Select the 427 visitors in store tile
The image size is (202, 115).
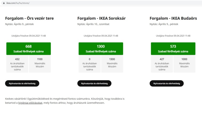pyautogui.click(x=162, y=64)
